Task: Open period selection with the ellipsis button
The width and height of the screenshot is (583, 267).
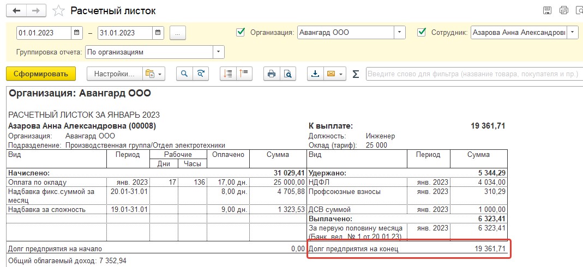Action: click(x=178, y=33)
